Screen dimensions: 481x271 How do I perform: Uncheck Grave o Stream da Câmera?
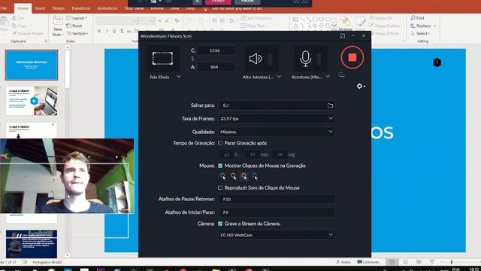[x=220, y=224]
